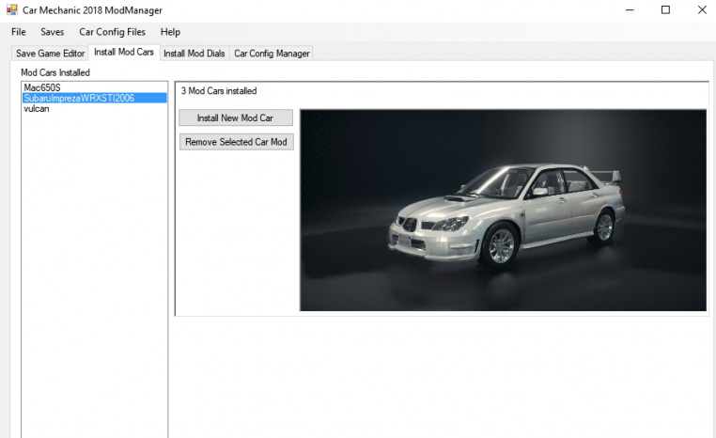Viewport: 716px width, 438px height.
Task: Switch to the Save Game Editor tab
Action: click(x=51, y=54)
